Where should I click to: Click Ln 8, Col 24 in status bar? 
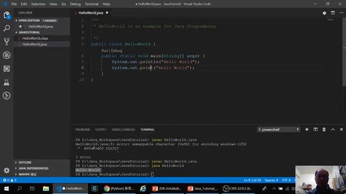point(252,180)
